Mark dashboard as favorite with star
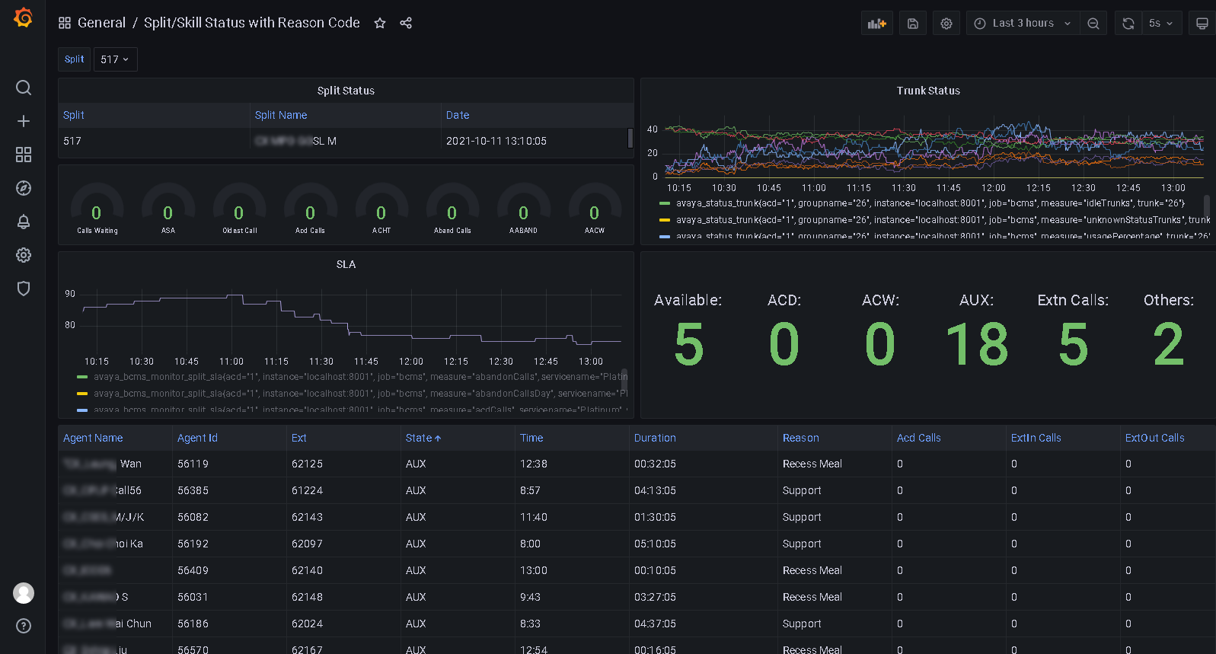 tap(380, 23)
